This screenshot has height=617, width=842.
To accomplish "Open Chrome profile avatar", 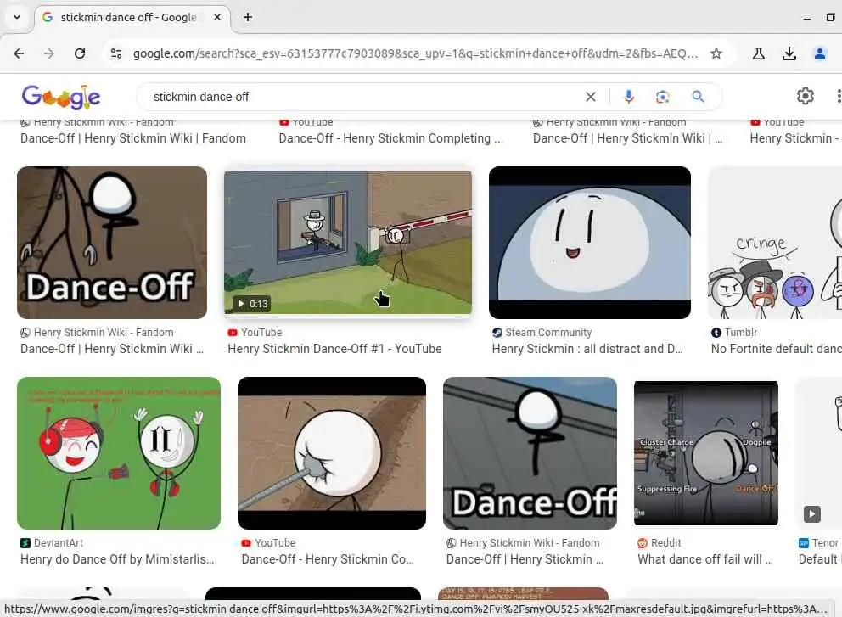I will (x=819, y=53).
